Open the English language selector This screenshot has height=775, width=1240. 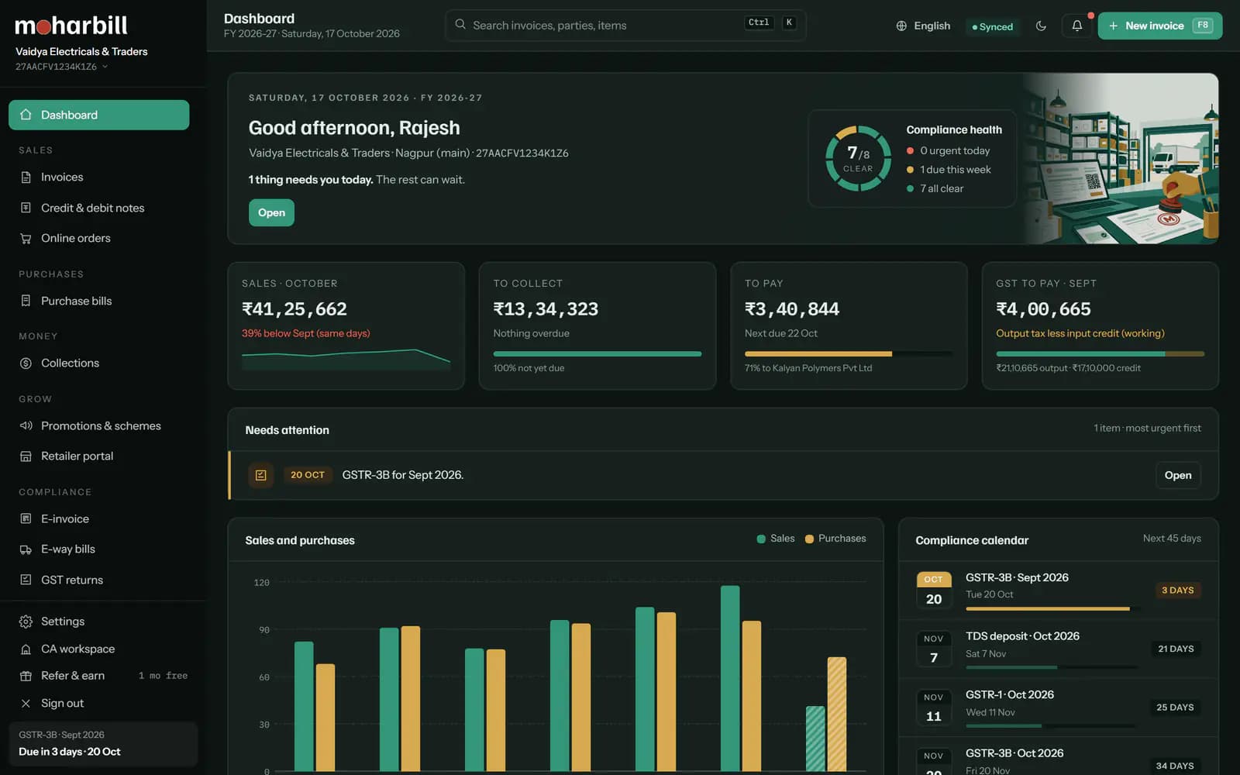click(x=923, y=26)
